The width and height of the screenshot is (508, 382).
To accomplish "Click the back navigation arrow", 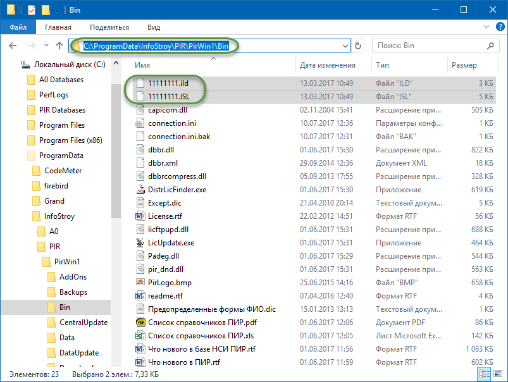I will (13, 45).
